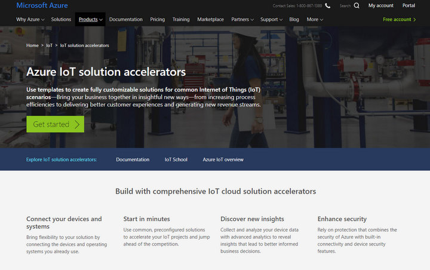
Task: Click the Search field in header
Action: point(345,6)
